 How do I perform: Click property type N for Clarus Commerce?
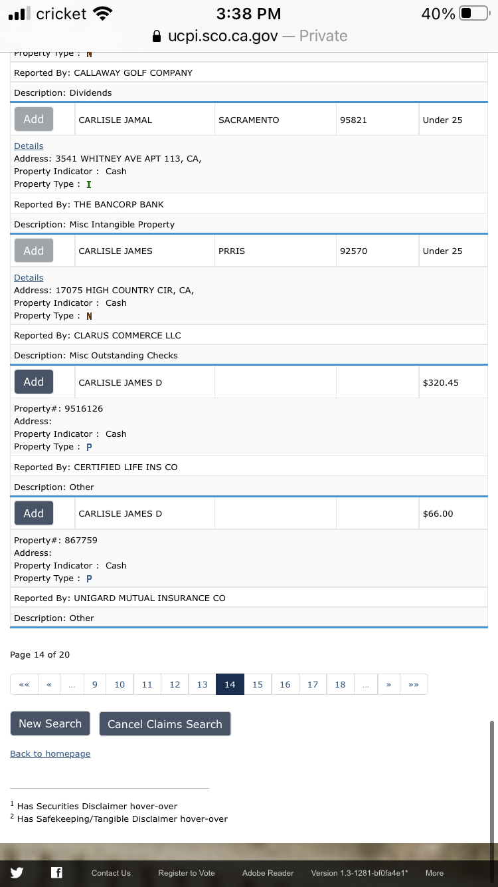(89, 316)
